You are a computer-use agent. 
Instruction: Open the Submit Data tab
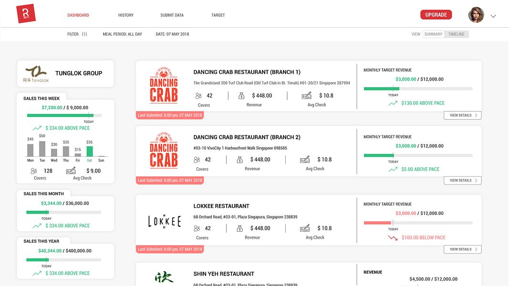pos(172,15)
